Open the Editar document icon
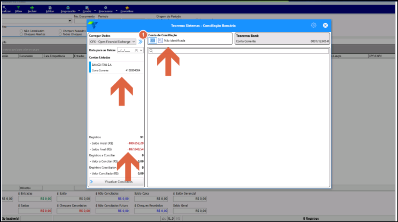The image size is (398, 222). click(50, 8)
